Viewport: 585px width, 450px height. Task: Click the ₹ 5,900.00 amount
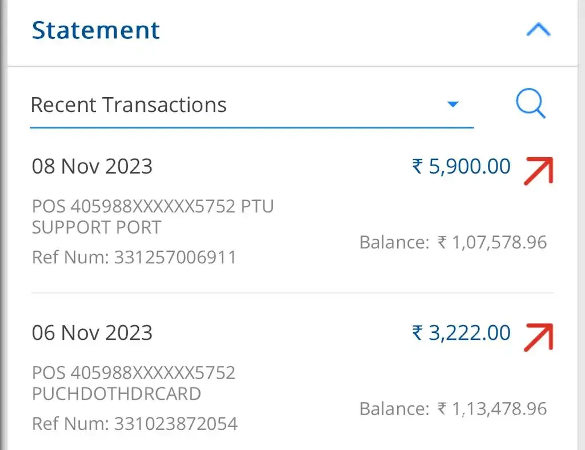pyautogui.click(x=461, y=167)
